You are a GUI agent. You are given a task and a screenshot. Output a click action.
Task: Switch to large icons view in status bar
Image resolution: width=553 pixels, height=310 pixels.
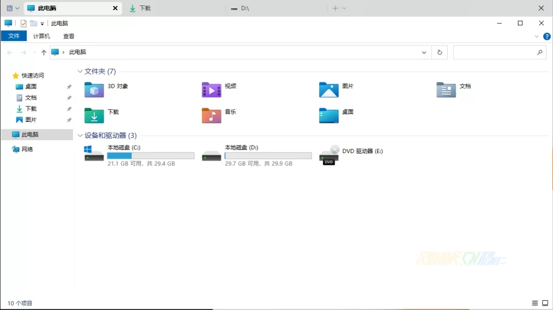(545, 304)
